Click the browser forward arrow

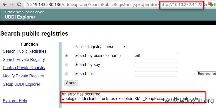(12, 5)
